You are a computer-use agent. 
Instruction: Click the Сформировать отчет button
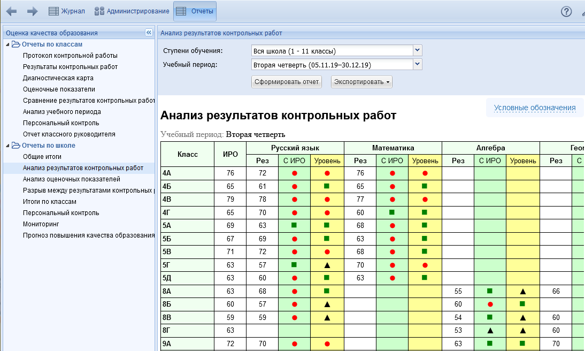(287, 82)
